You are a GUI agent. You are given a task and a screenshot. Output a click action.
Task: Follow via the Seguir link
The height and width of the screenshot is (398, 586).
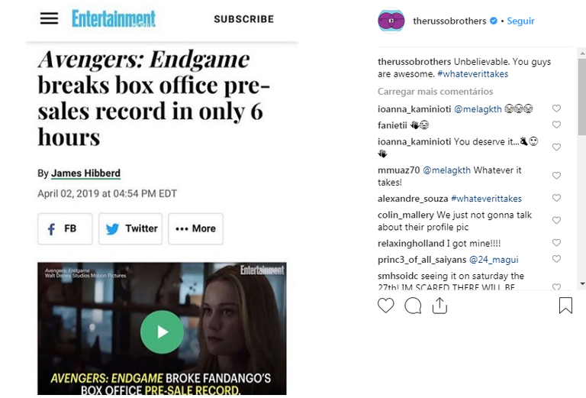[x=520, y=21]
